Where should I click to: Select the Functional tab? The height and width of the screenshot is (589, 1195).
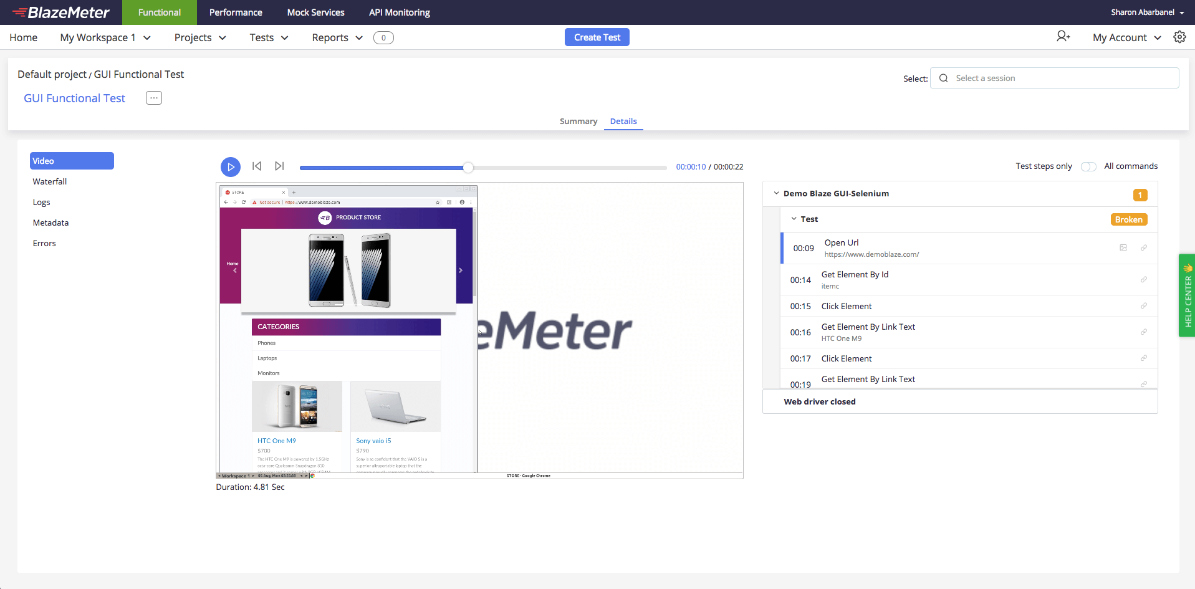tap(160, 12)
